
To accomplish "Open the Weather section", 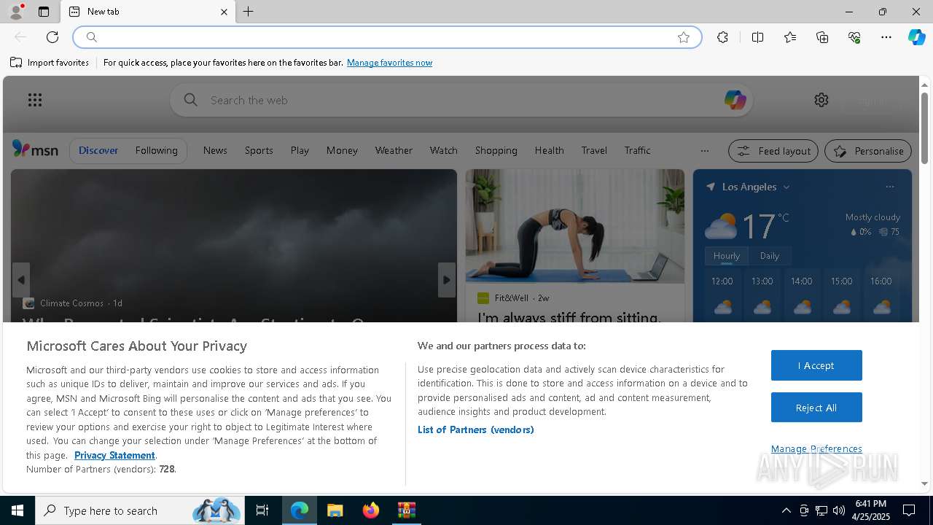I will tap(394, 150).
